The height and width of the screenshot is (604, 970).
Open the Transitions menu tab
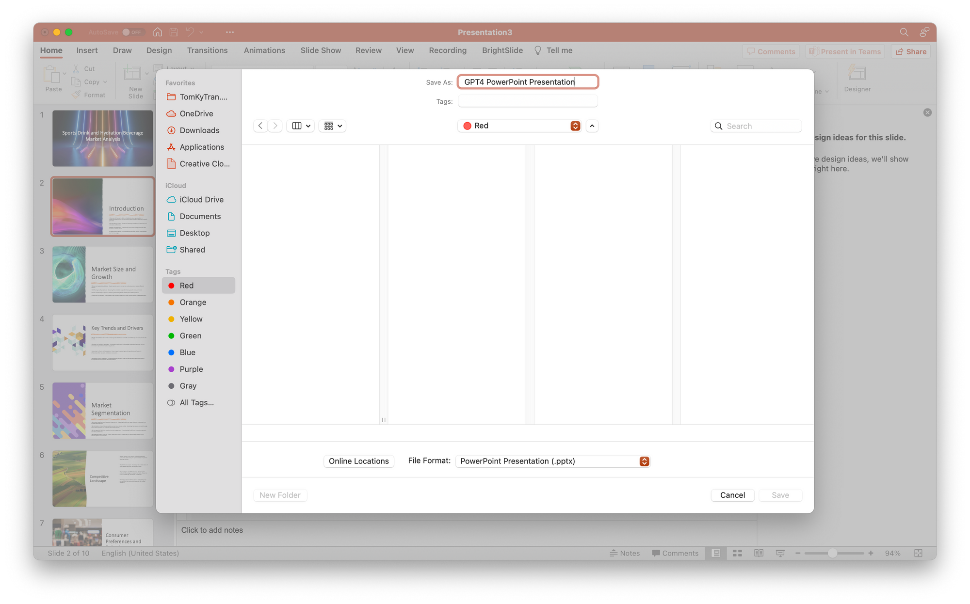(x=207, y=50)
